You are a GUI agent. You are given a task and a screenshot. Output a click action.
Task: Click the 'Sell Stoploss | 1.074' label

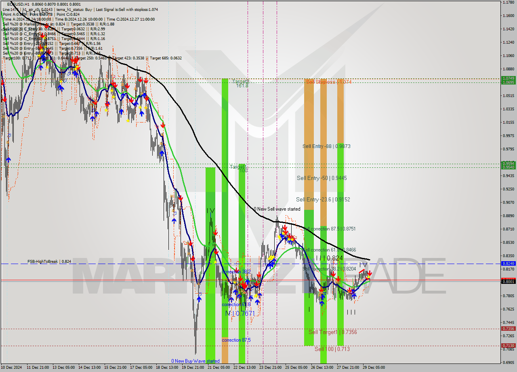329,82
